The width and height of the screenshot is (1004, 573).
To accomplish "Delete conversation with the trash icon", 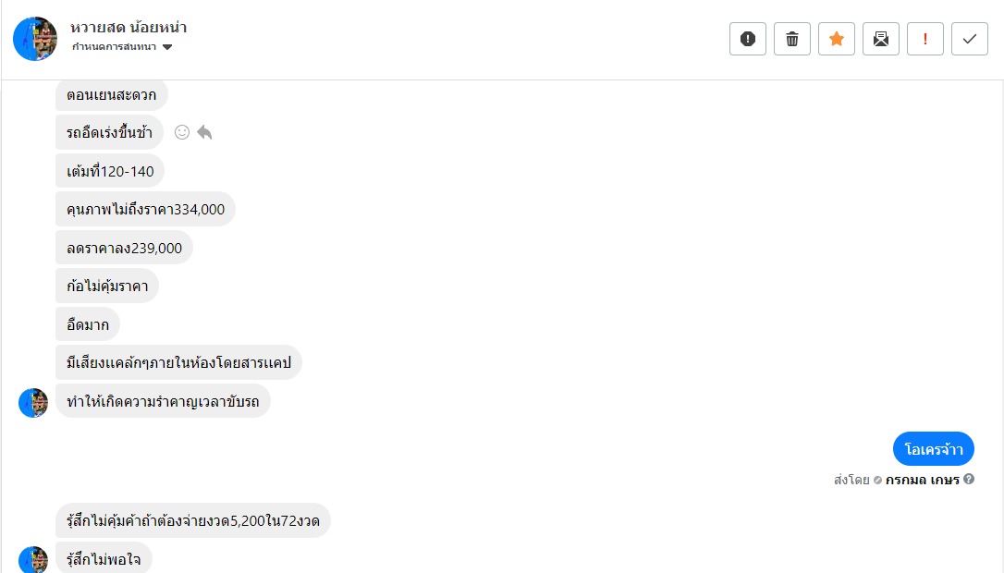I will (x=792, y=39).
